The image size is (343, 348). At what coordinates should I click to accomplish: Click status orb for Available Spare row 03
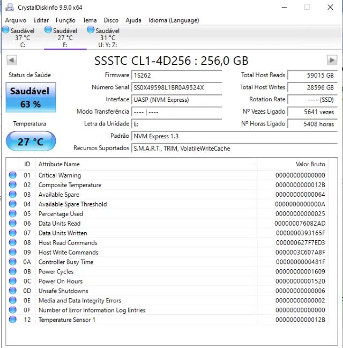13,194
